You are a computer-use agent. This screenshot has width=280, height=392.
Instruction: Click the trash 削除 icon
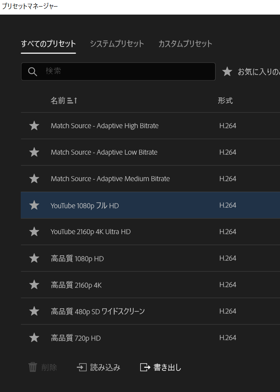[x=33, y=367]
